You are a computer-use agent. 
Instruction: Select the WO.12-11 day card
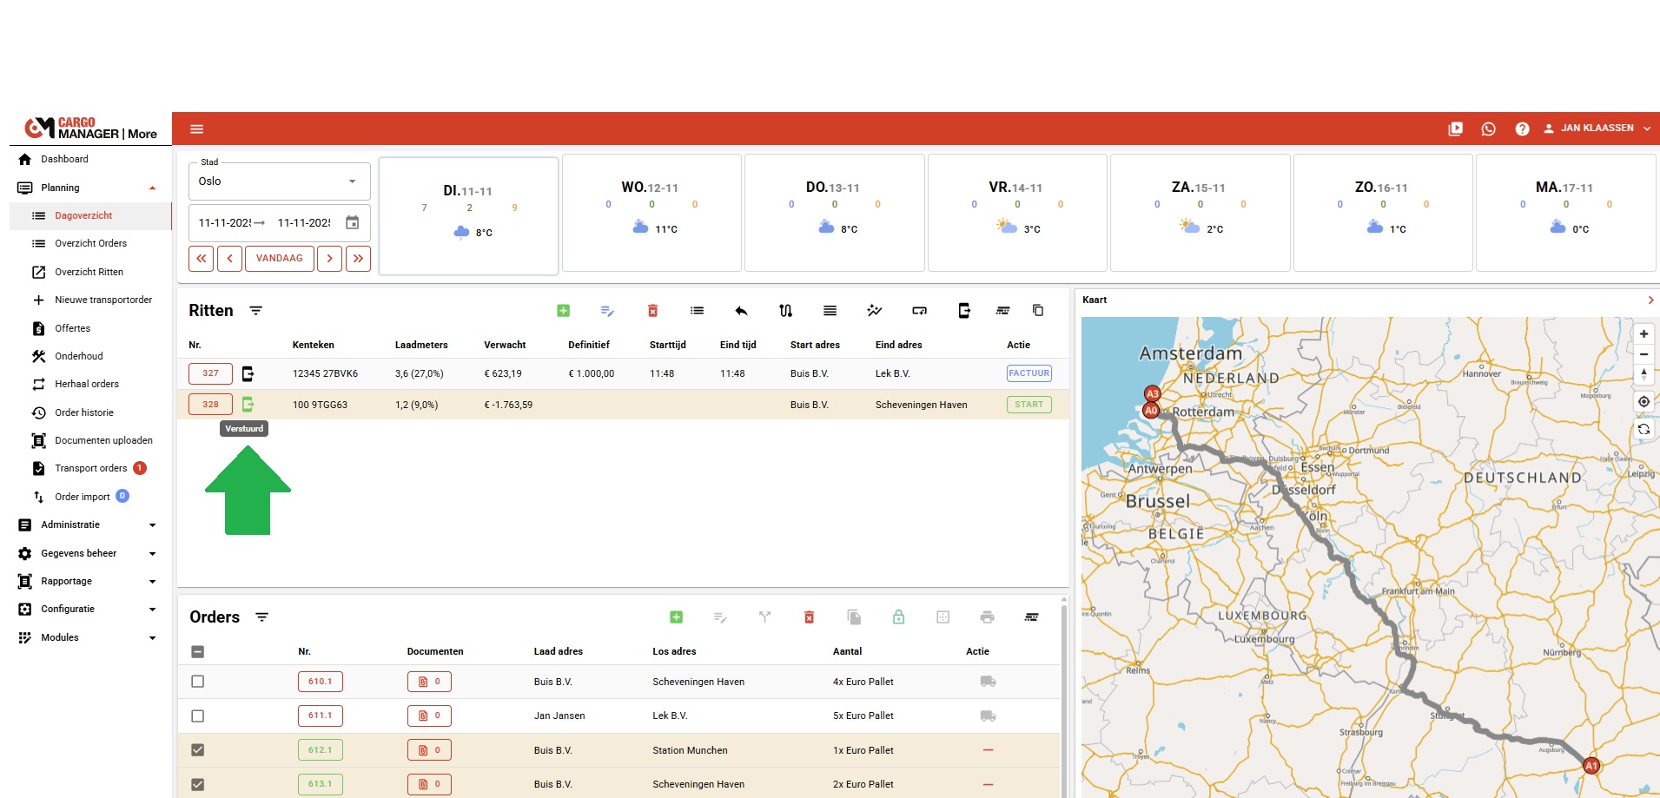point(651,213)
